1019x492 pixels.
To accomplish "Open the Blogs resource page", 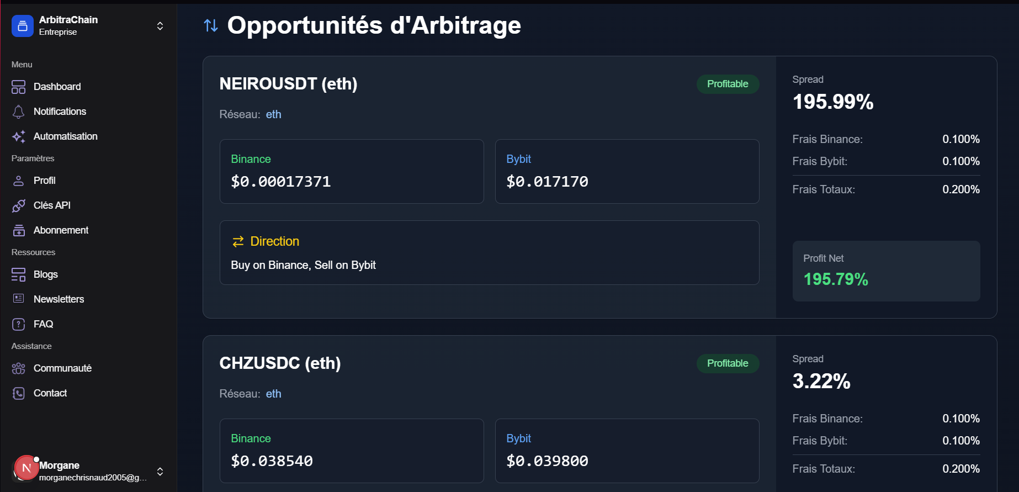I will click(x=45, y=274).
